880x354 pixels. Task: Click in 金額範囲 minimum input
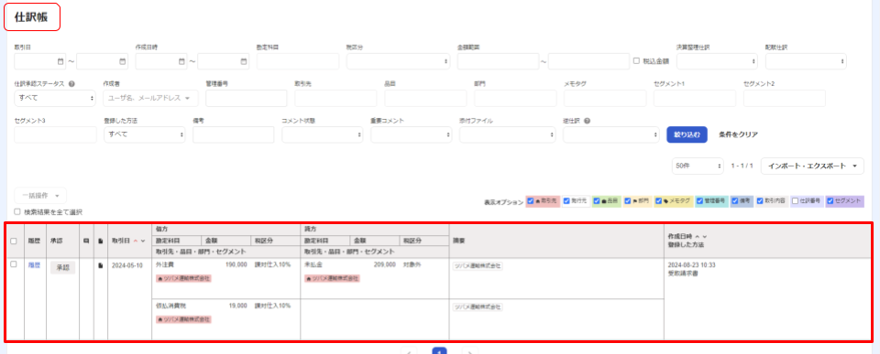[499, 61]
